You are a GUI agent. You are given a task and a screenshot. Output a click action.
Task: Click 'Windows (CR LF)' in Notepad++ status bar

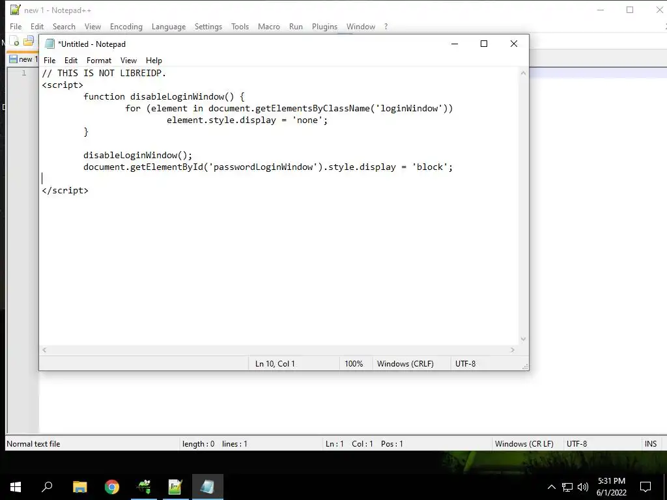[524, 444]
